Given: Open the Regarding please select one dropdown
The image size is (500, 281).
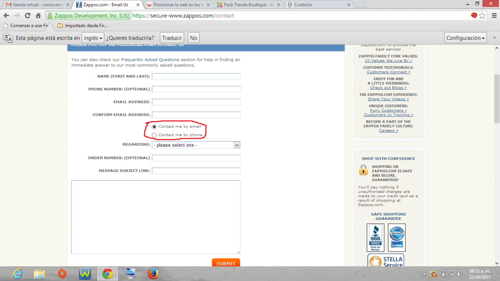Looking at the screenshot, I should 196,145.
